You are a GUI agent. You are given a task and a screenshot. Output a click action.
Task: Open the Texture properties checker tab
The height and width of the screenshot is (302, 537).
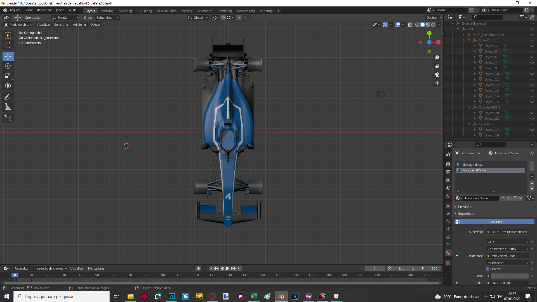(448, 263)
